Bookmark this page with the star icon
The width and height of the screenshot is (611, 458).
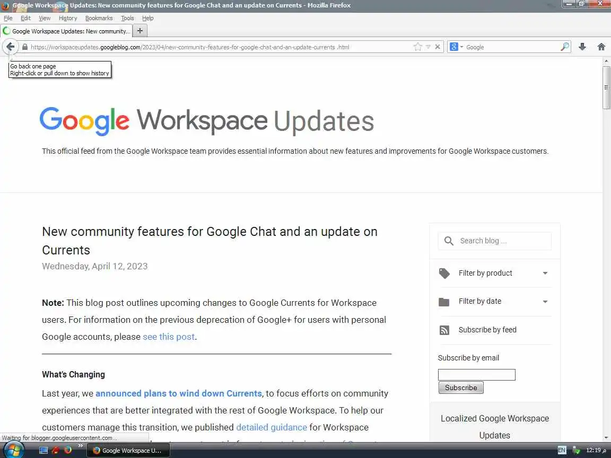click(417, 47)
